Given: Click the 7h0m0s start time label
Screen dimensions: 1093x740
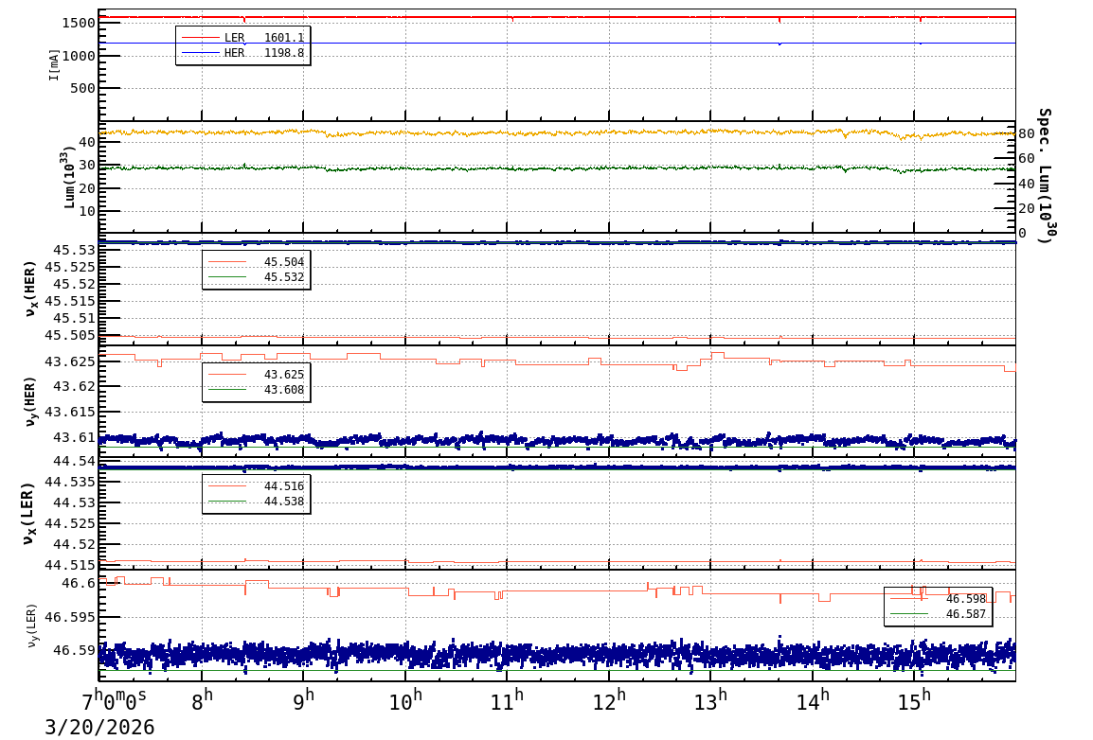Looking at the screenshot, I should pos(115,702).
